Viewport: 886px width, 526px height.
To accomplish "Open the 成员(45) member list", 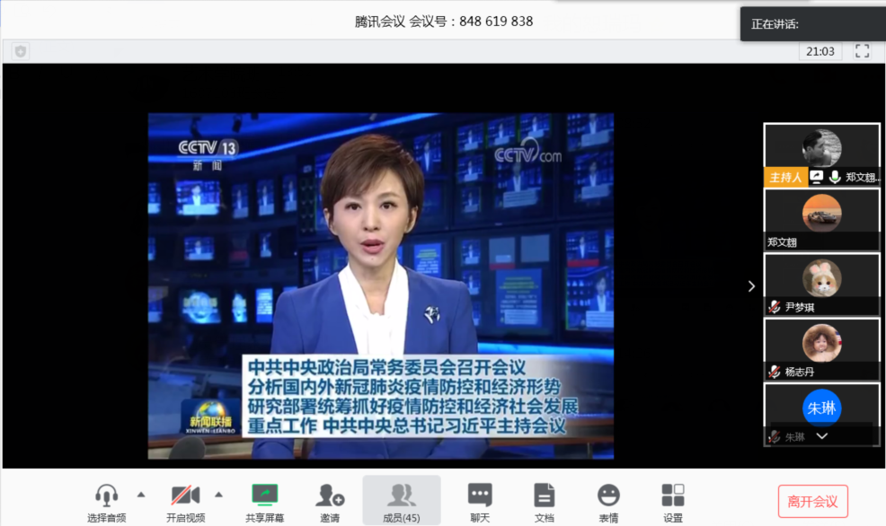I will point(401,495).
